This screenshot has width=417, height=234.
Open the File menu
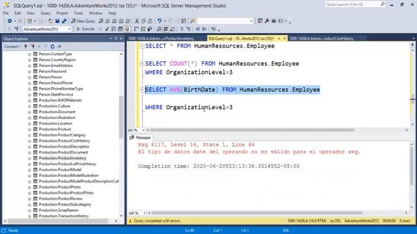click(6, 13)
